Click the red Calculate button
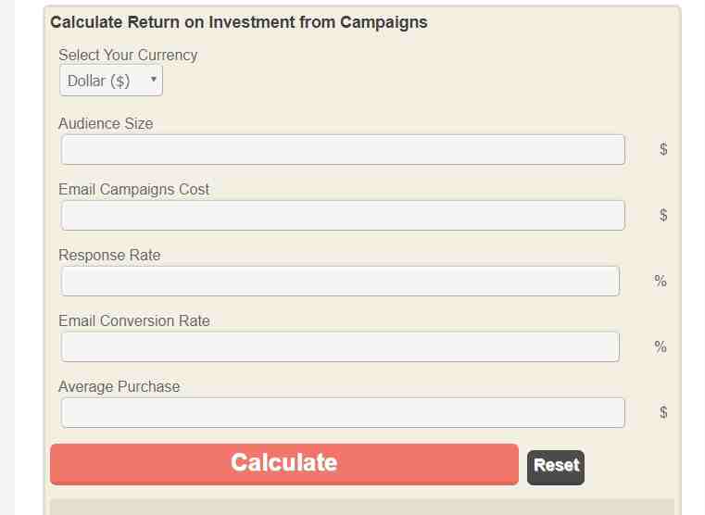 point(284,464)
